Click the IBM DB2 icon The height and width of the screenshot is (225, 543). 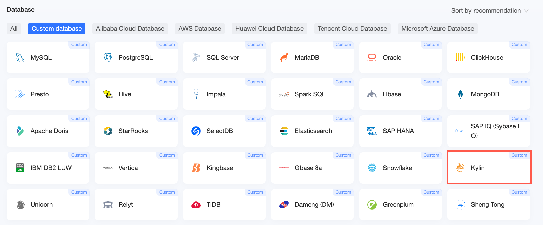pyautogui.click(x=20, y=168)
